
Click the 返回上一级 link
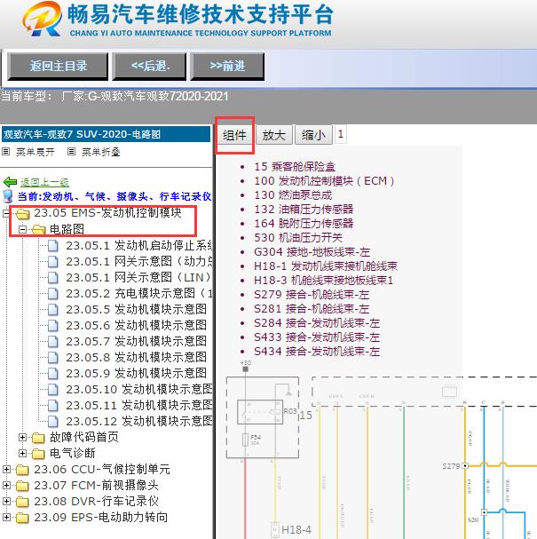(x=44, y=182)
